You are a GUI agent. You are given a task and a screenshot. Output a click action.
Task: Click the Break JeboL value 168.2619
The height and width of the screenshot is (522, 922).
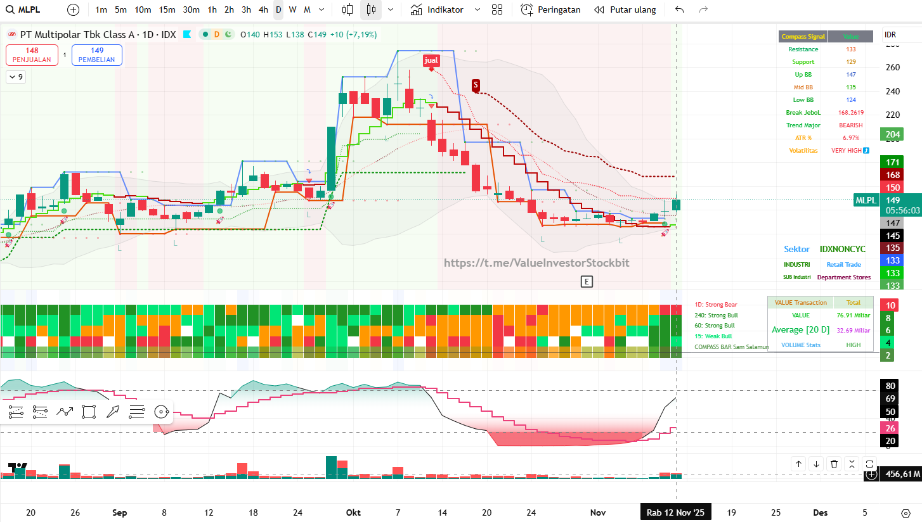point(851,113)
